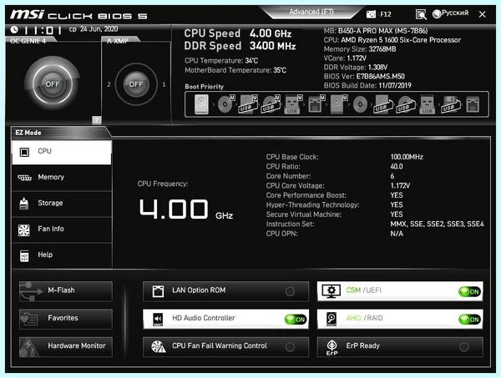Open the Fan Info section

[61, 229]
